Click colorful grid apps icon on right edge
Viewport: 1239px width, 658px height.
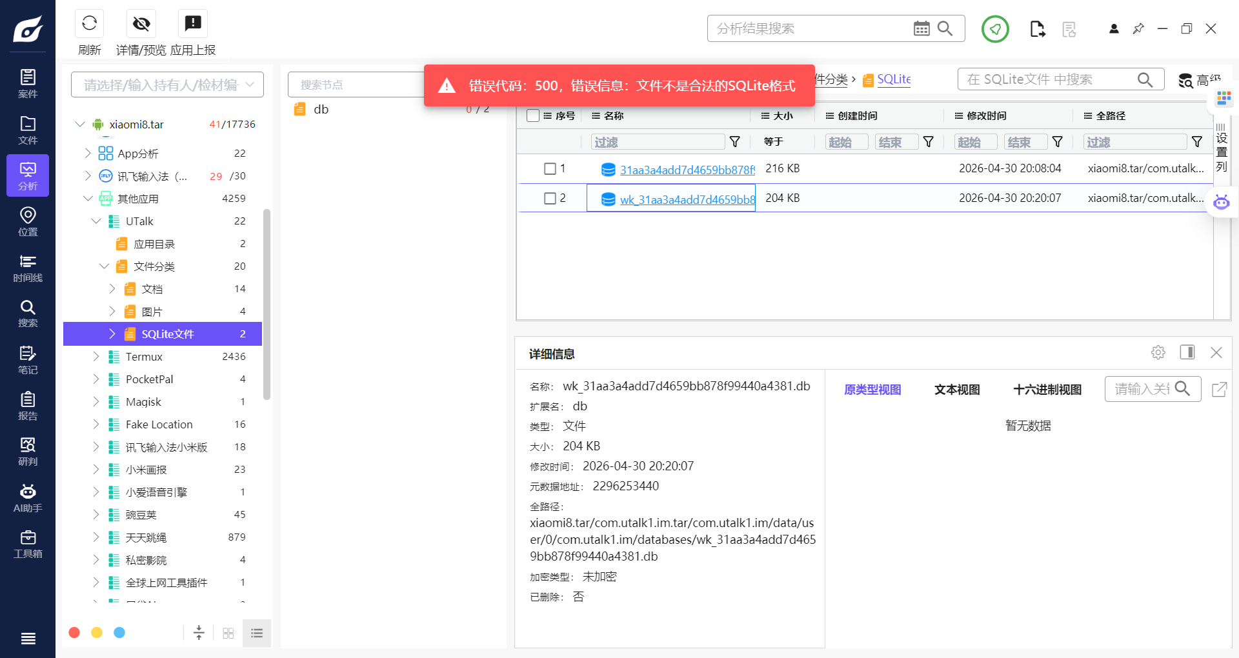[1224, 98]
